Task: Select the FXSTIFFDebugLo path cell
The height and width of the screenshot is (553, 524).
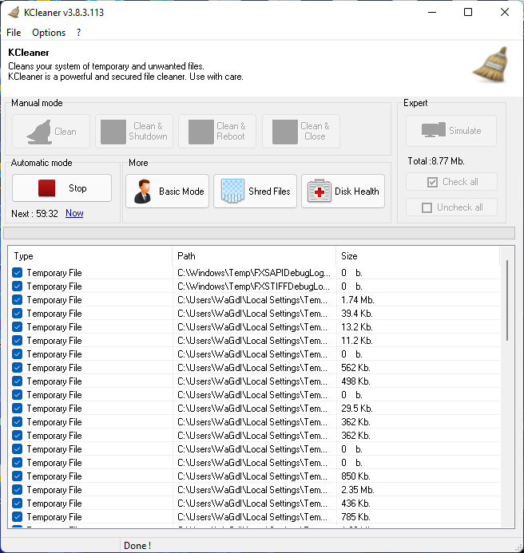Action: tap(254, 286)
